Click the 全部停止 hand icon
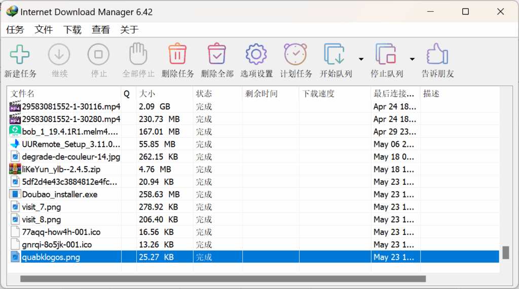The height and width of the screenshot is (289, 519). point(138,54)
